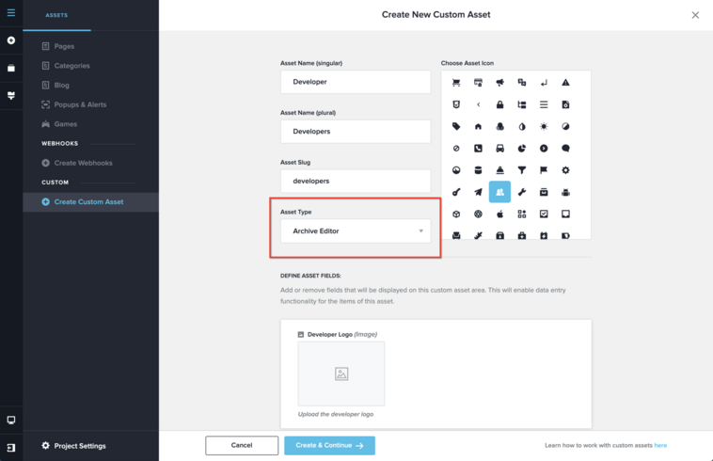Open the Asset Type dropdown
The height and width of the screenshot is (461, 713).
coord(356,230)
